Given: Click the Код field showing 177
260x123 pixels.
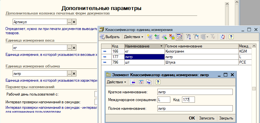Looking at the screenshot, I should (188, 100).
